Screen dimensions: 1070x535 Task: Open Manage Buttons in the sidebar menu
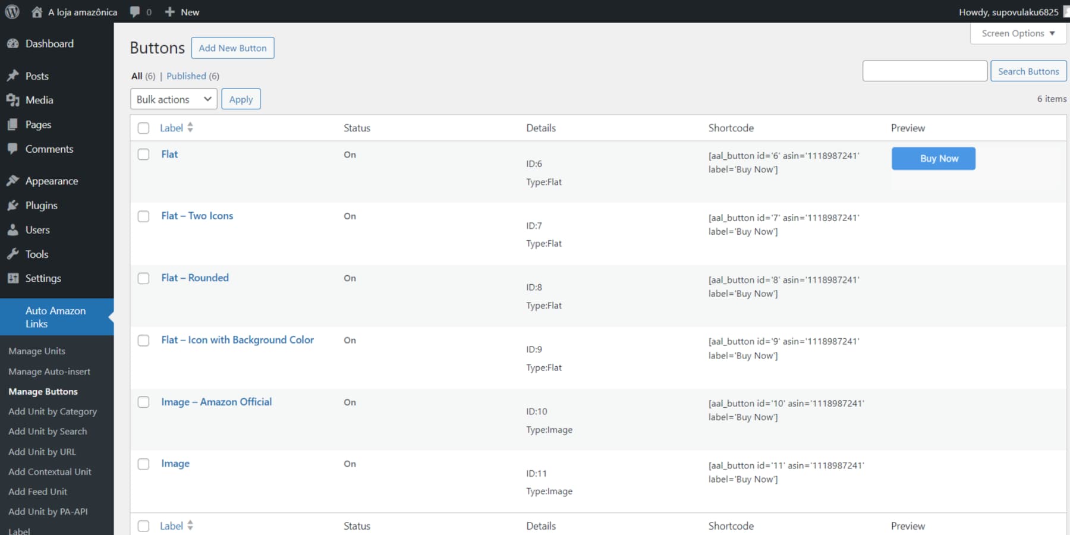(x=43, y=391)
